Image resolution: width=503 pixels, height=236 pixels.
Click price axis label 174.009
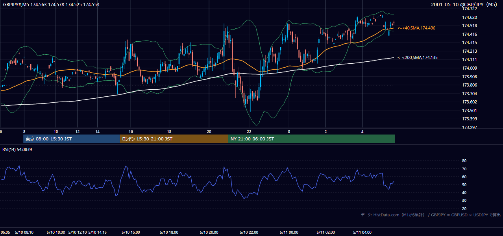pos(470,68)
